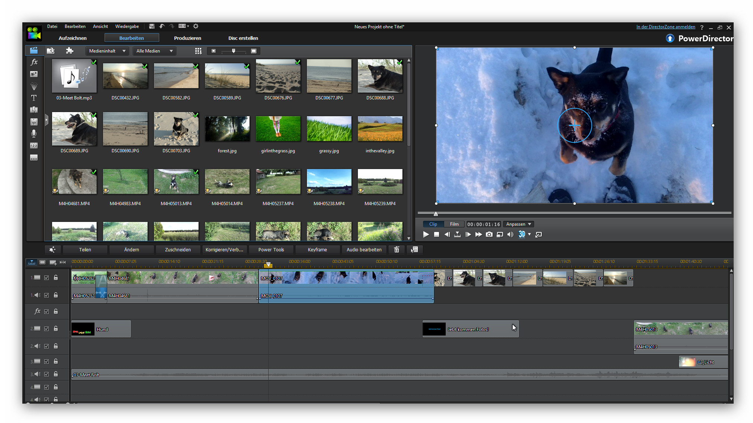Lock video track 2 with the padlock
This screenshot has height=423, width=753.
point(56,328)
